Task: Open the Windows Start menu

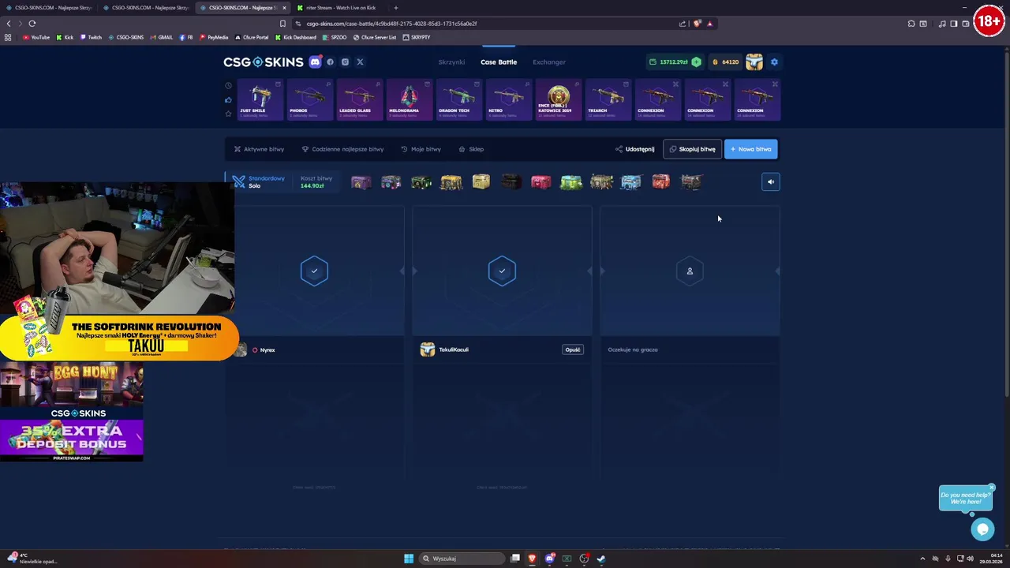Action: point(409,559)
